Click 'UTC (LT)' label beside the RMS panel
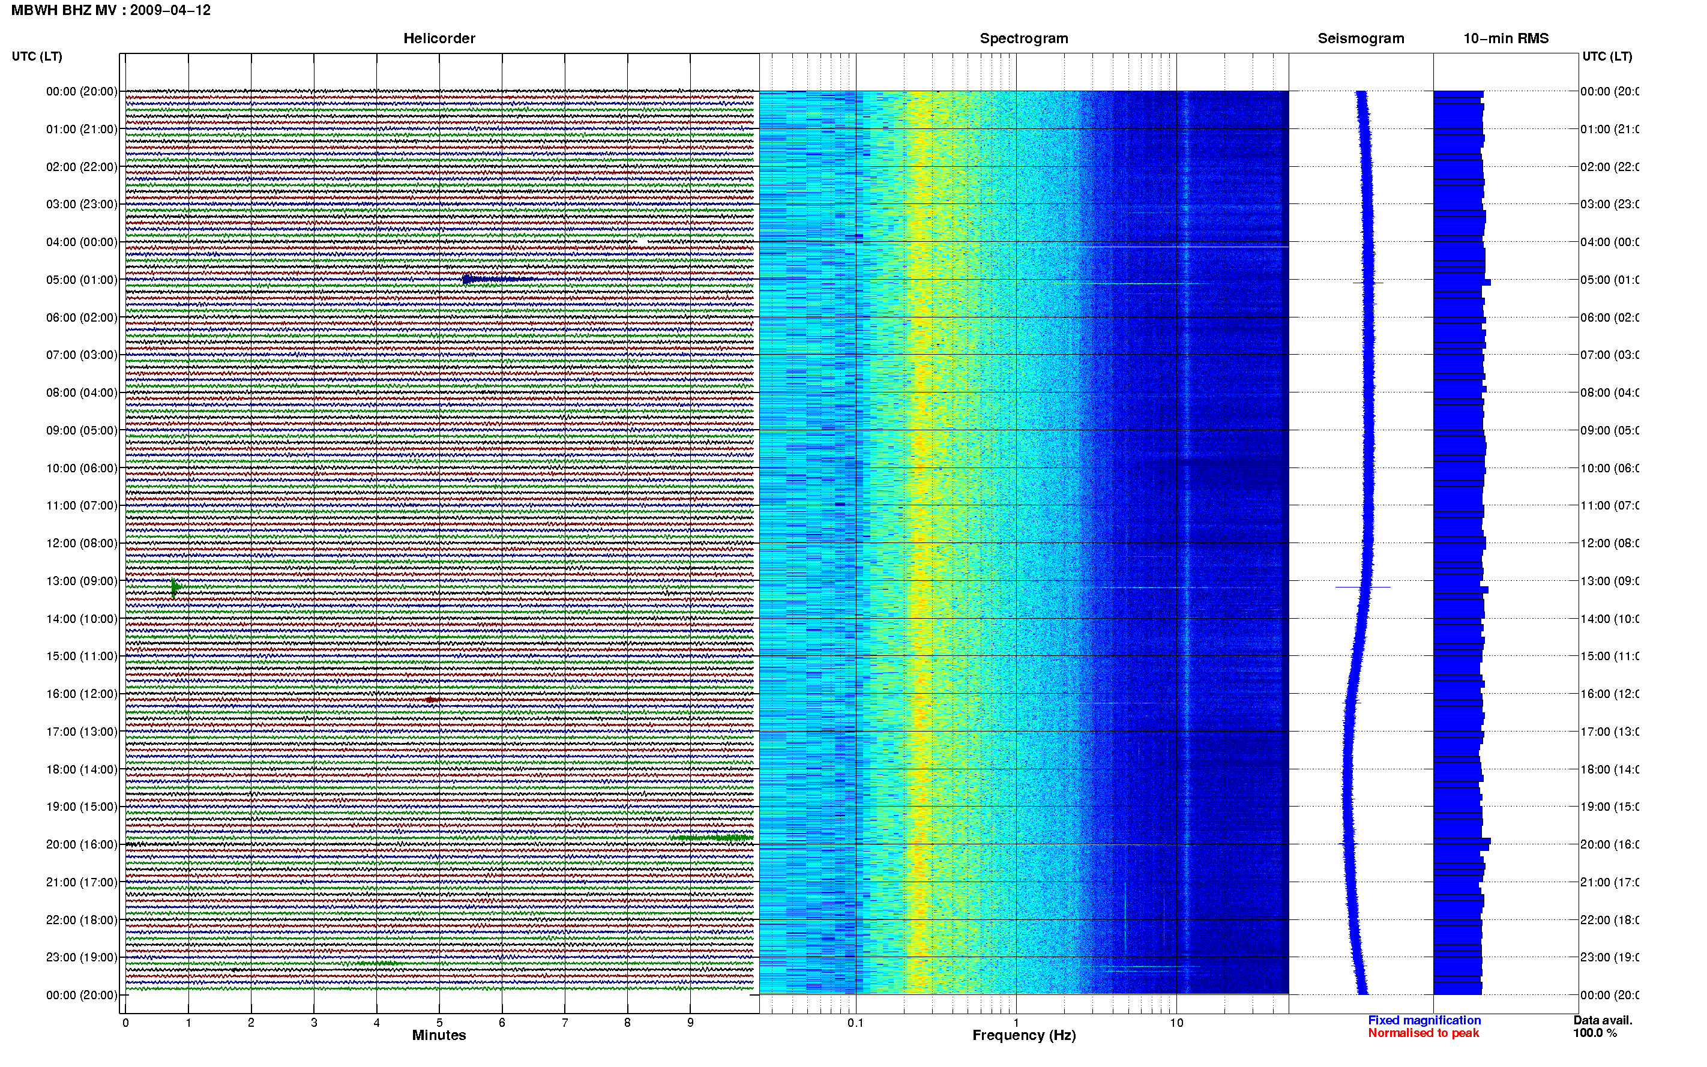This screenshot has height=1067, width=1707. [x=1607, y=56]
